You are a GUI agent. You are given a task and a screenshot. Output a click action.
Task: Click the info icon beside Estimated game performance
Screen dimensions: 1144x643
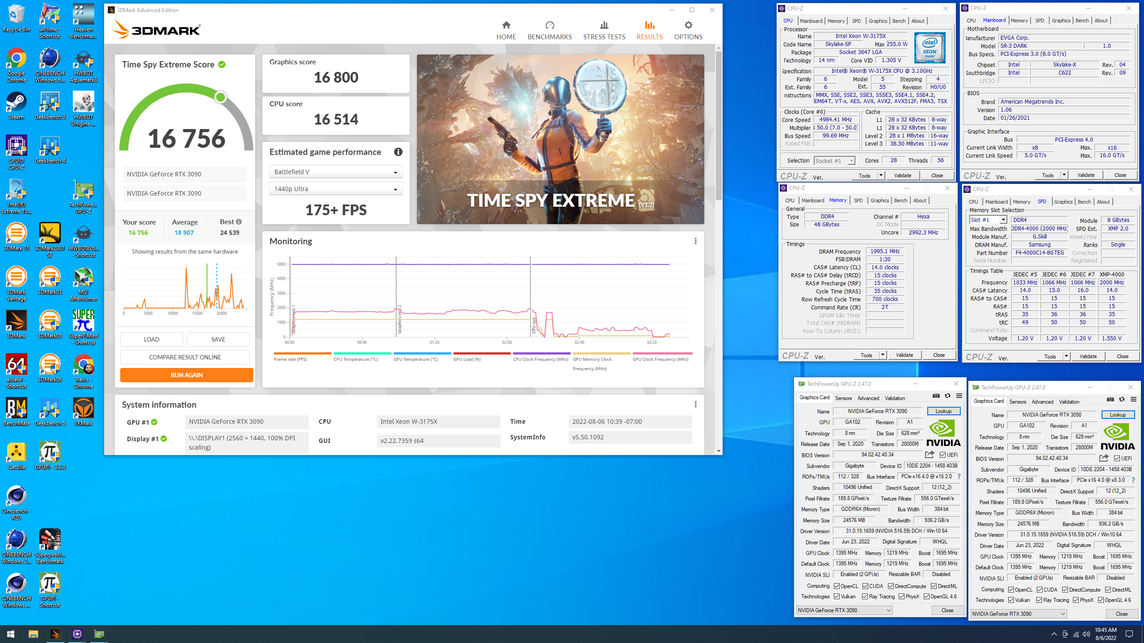(x=398, y=152)
